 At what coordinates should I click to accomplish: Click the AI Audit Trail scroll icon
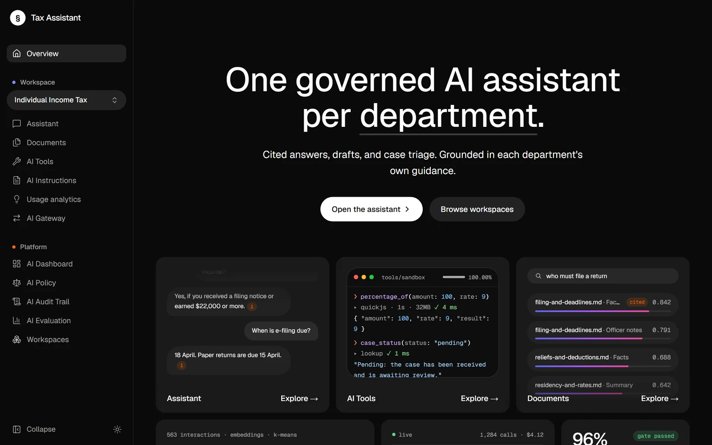17,302
